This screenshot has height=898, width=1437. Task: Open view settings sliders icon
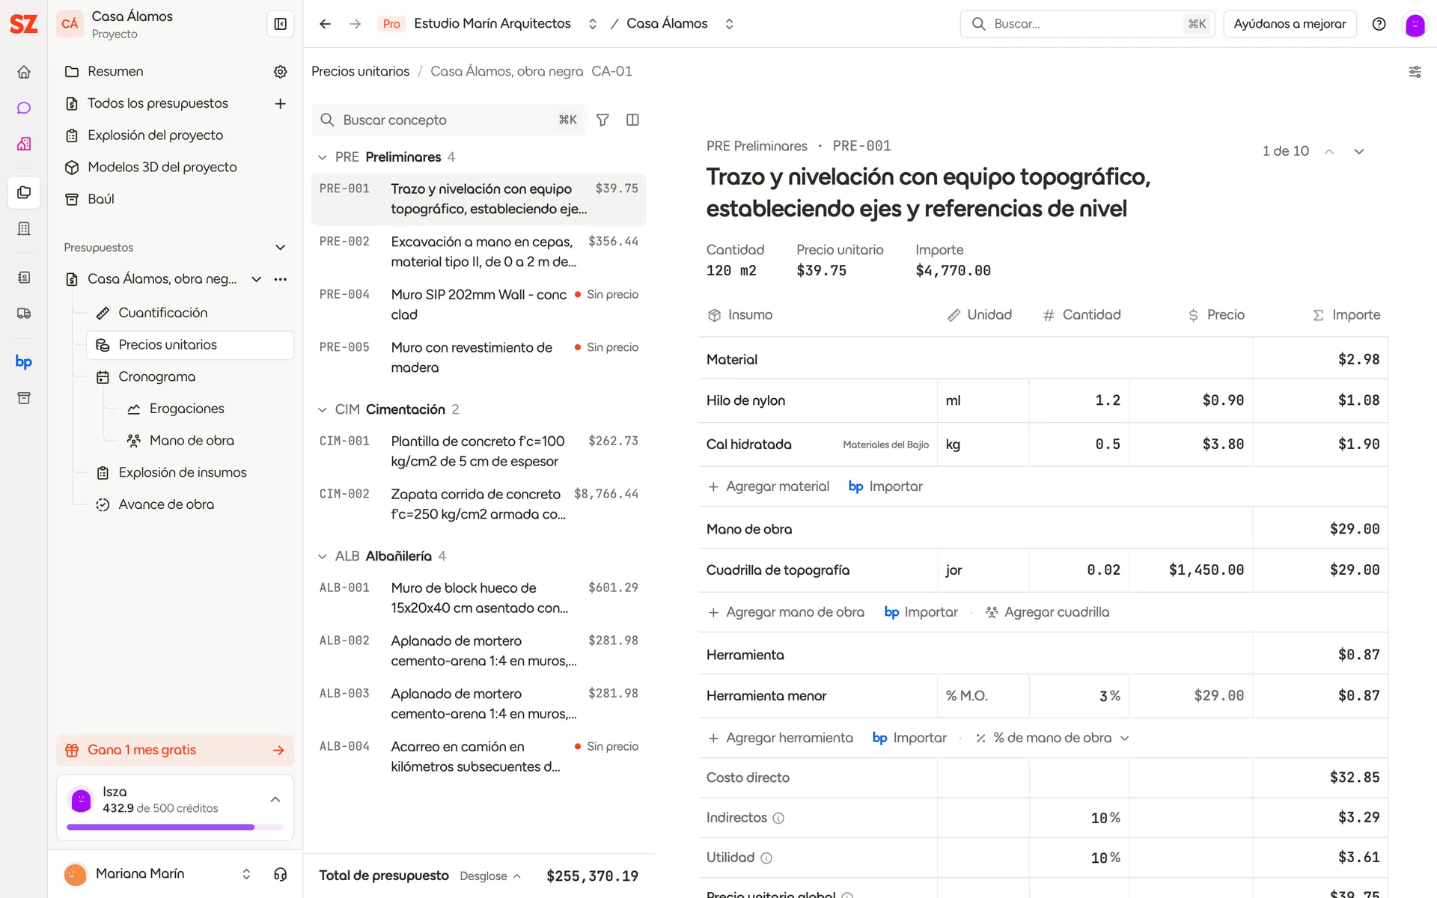[x=1415, y=72]
